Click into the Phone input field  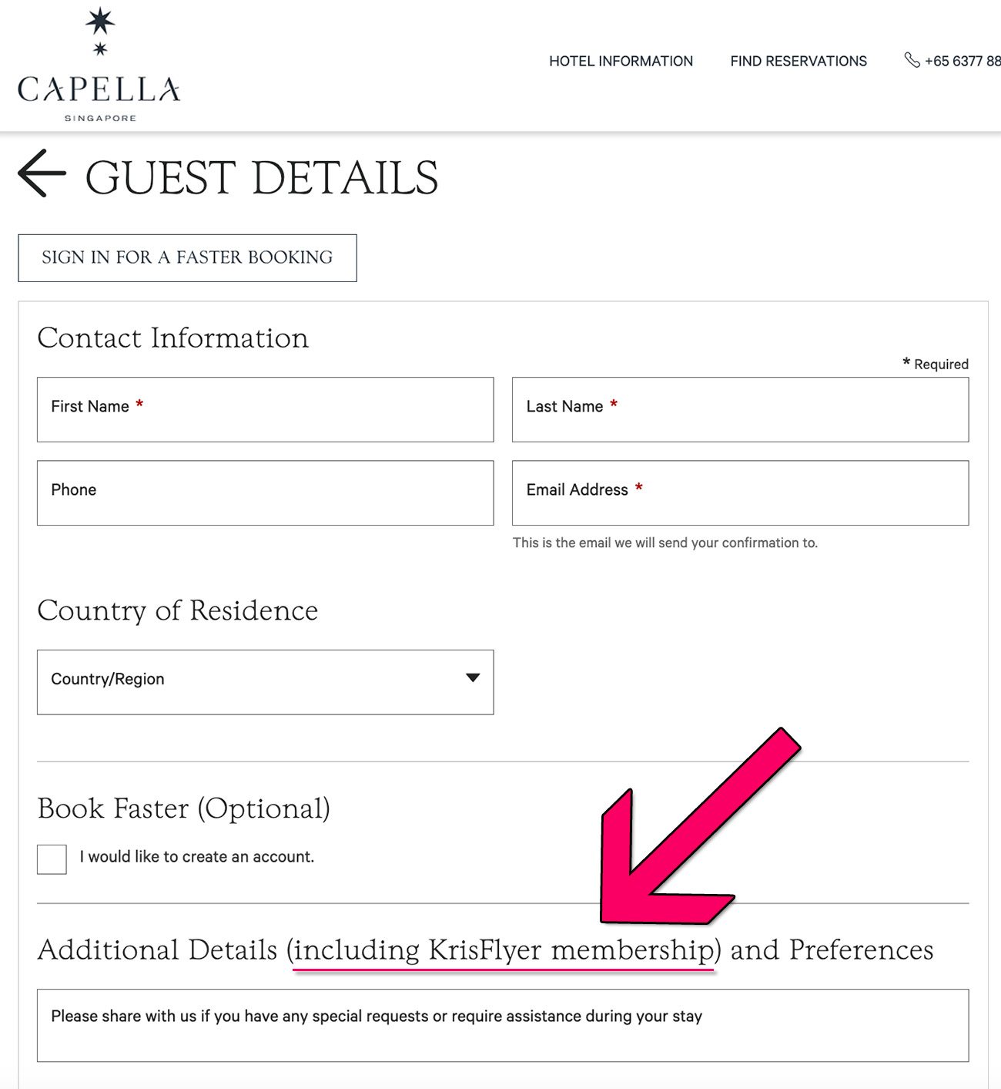pyautogui.click(x=265, y=492)
